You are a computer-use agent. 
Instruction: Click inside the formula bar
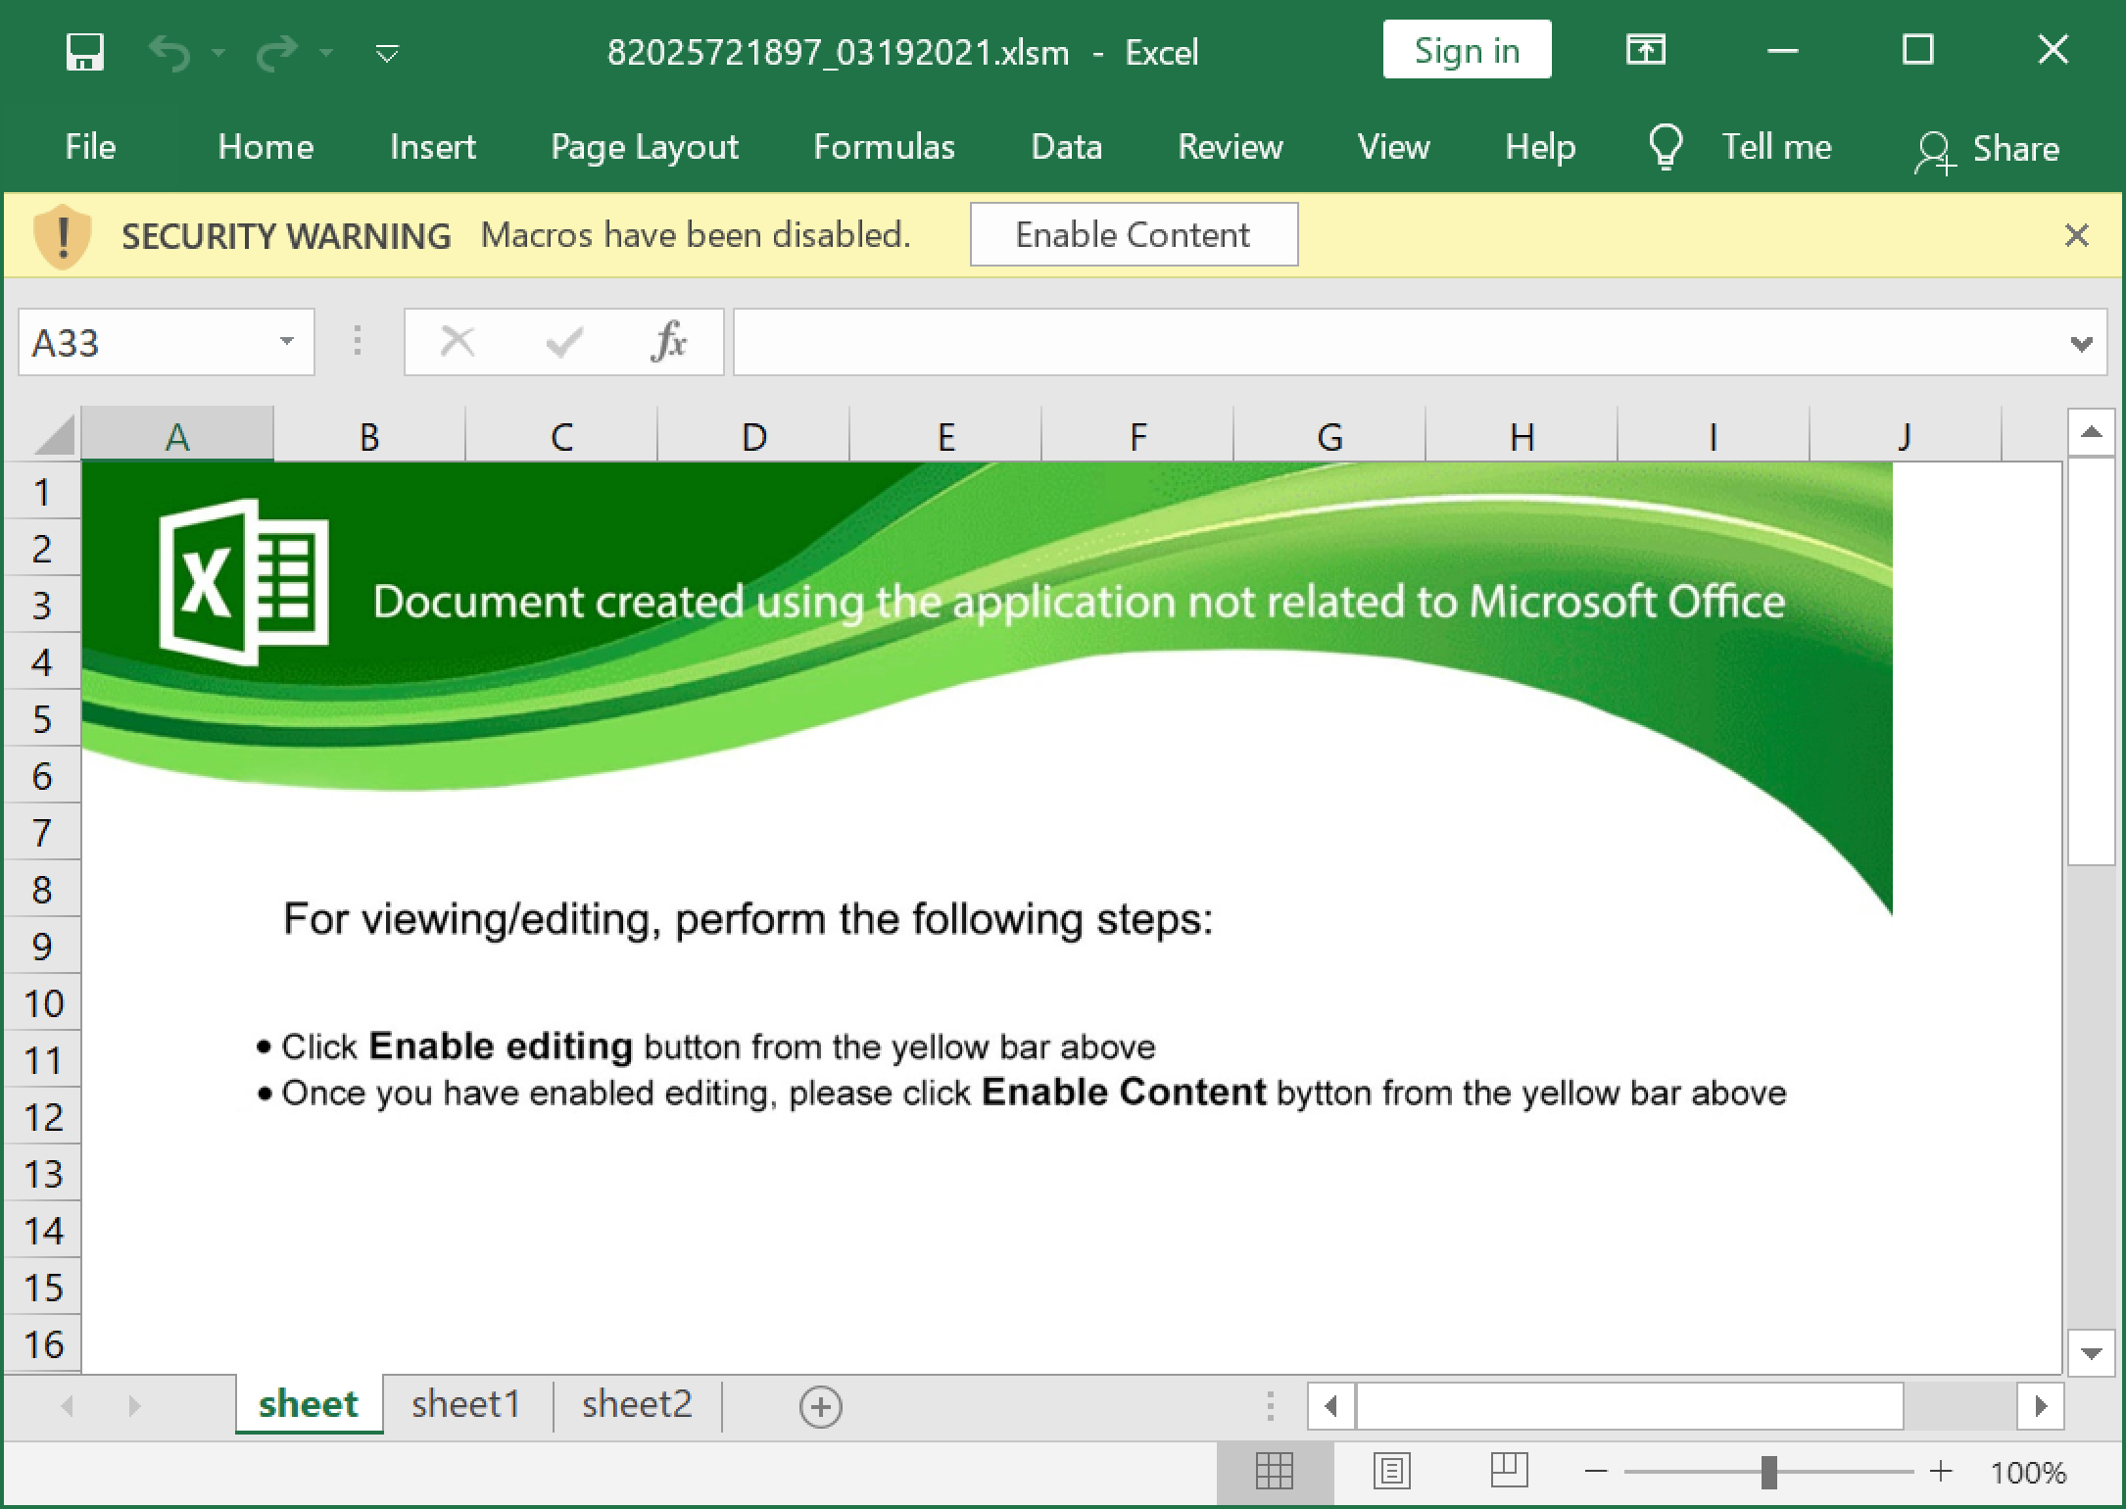1396,342
